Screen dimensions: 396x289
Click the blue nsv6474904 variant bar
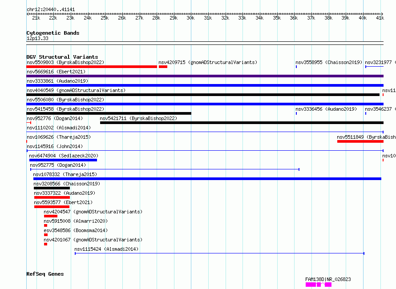coord(63,160)
